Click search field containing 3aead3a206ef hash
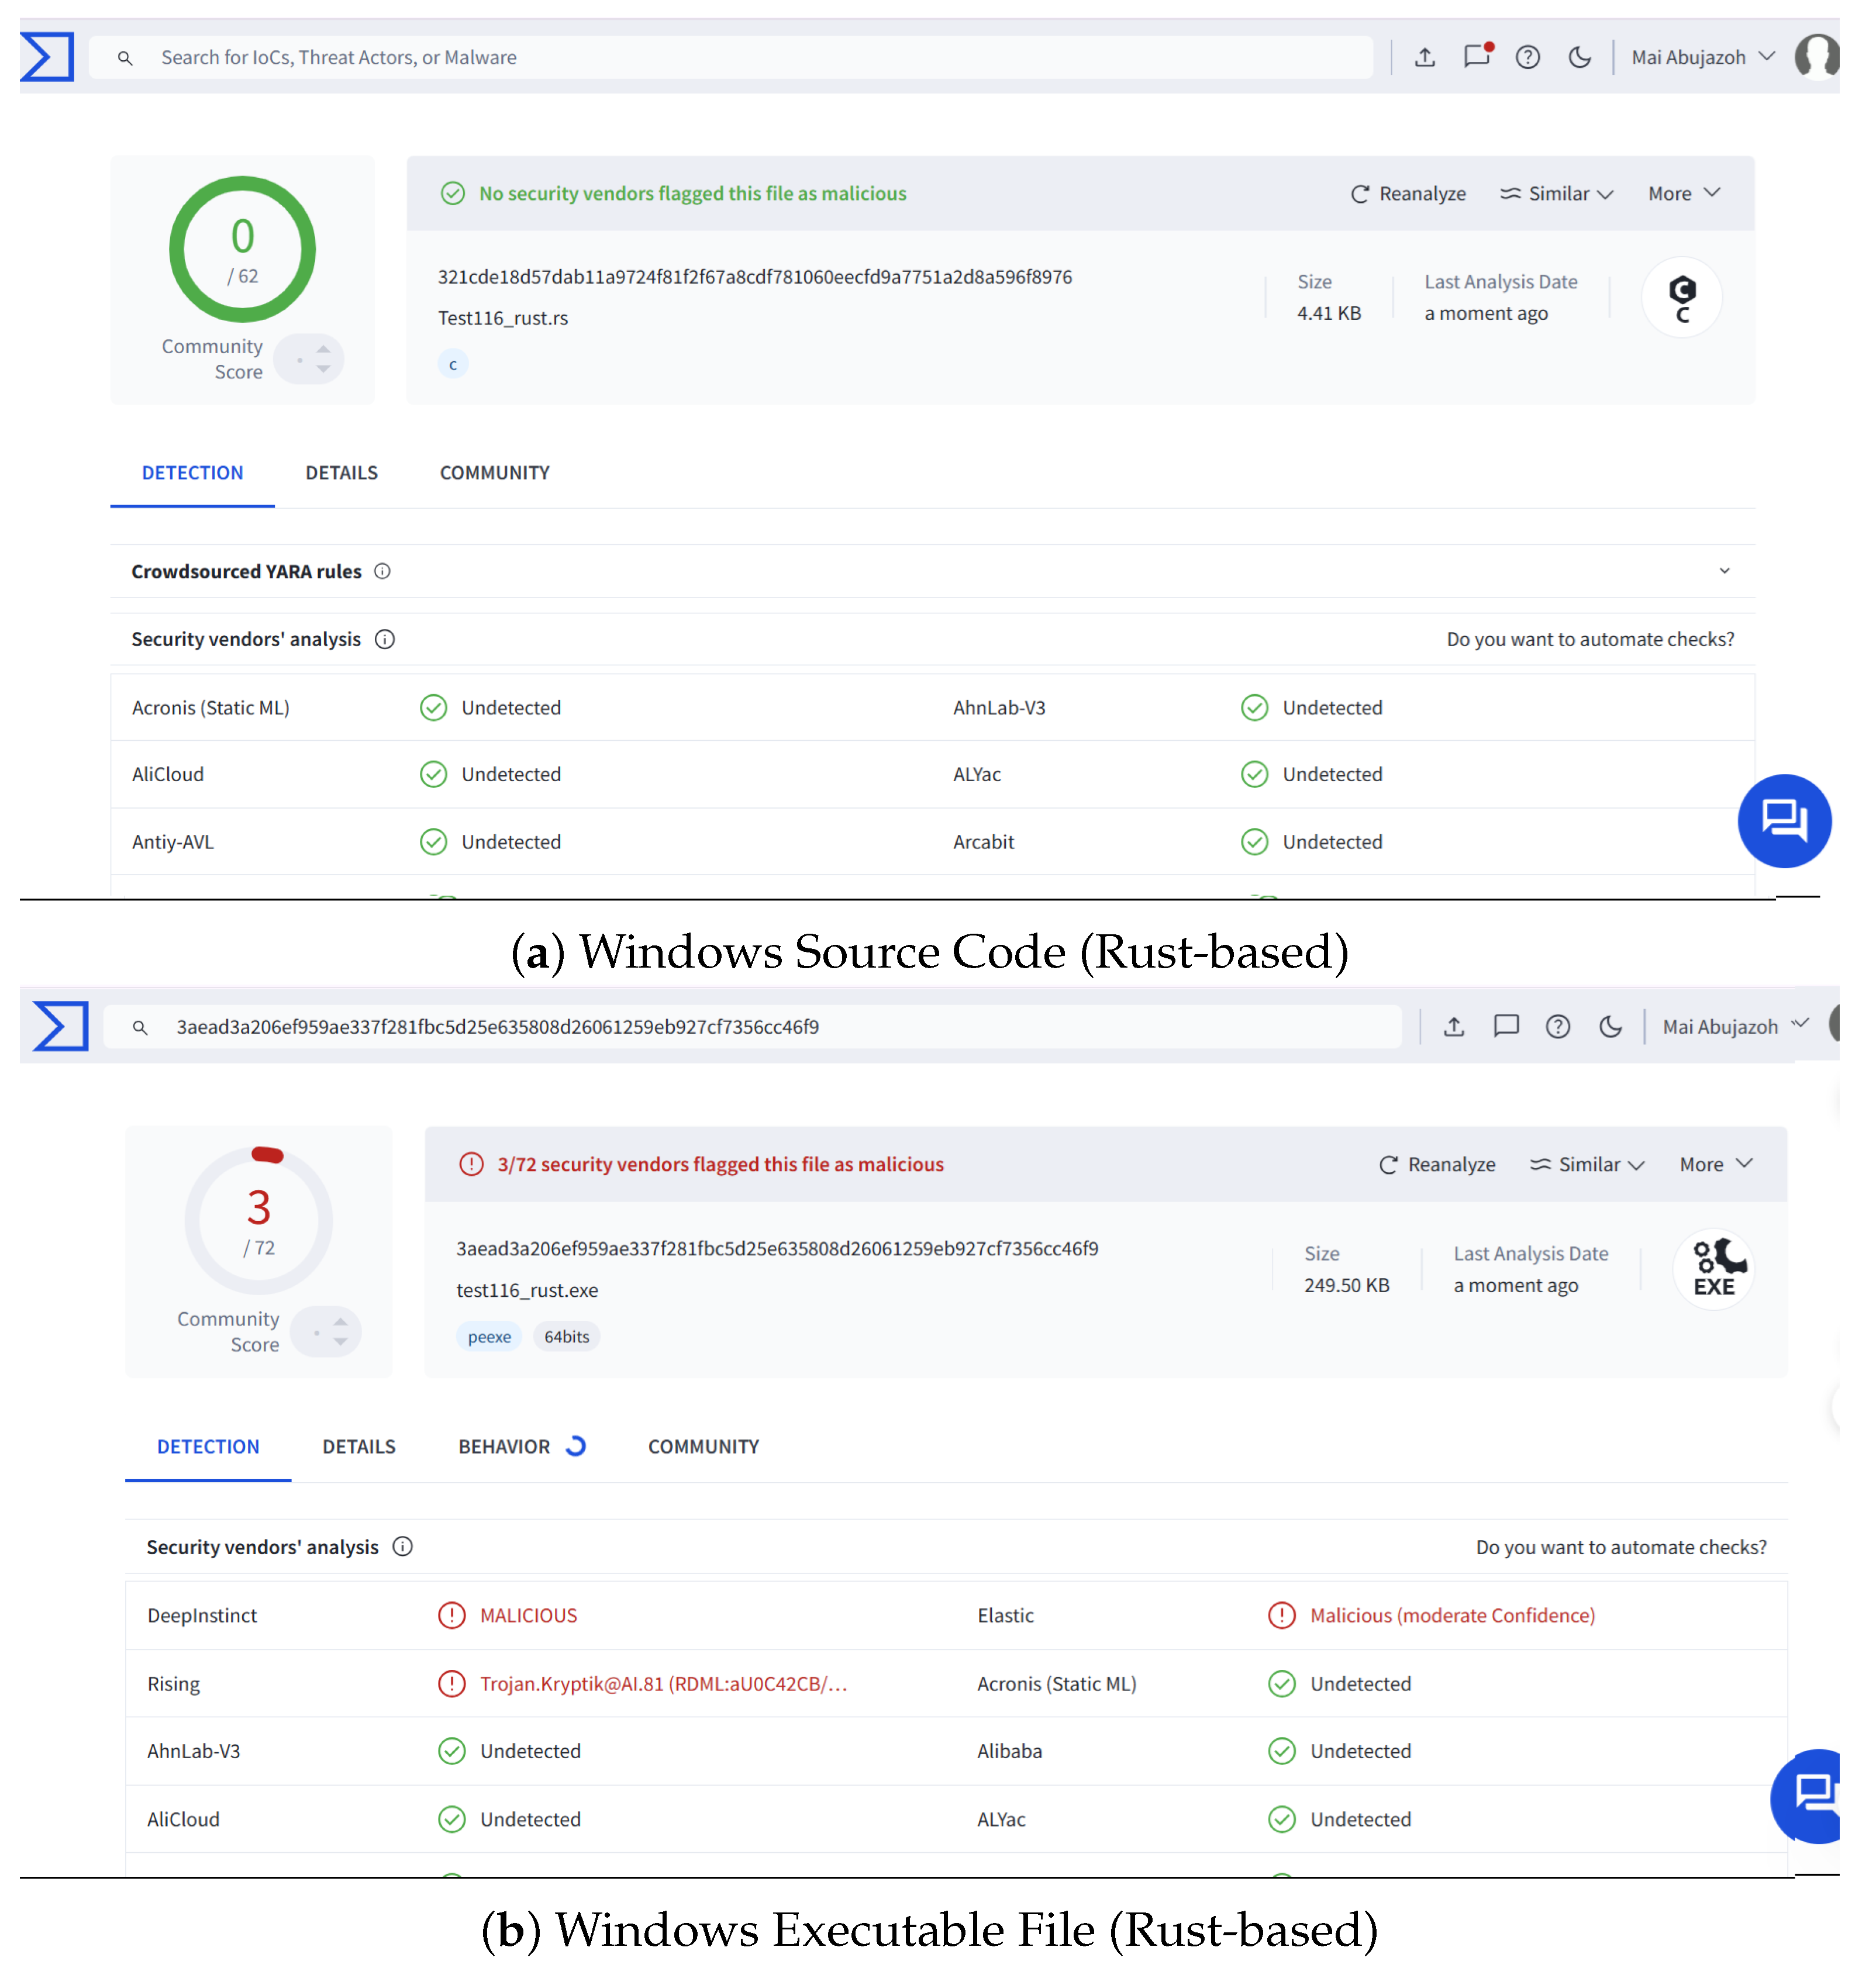 (x=752, y=1027)
